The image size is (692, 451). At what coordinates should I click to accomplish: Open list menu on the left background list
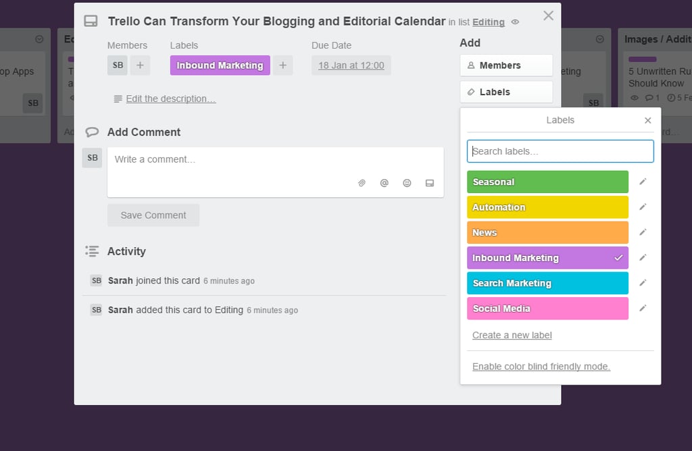39,39
